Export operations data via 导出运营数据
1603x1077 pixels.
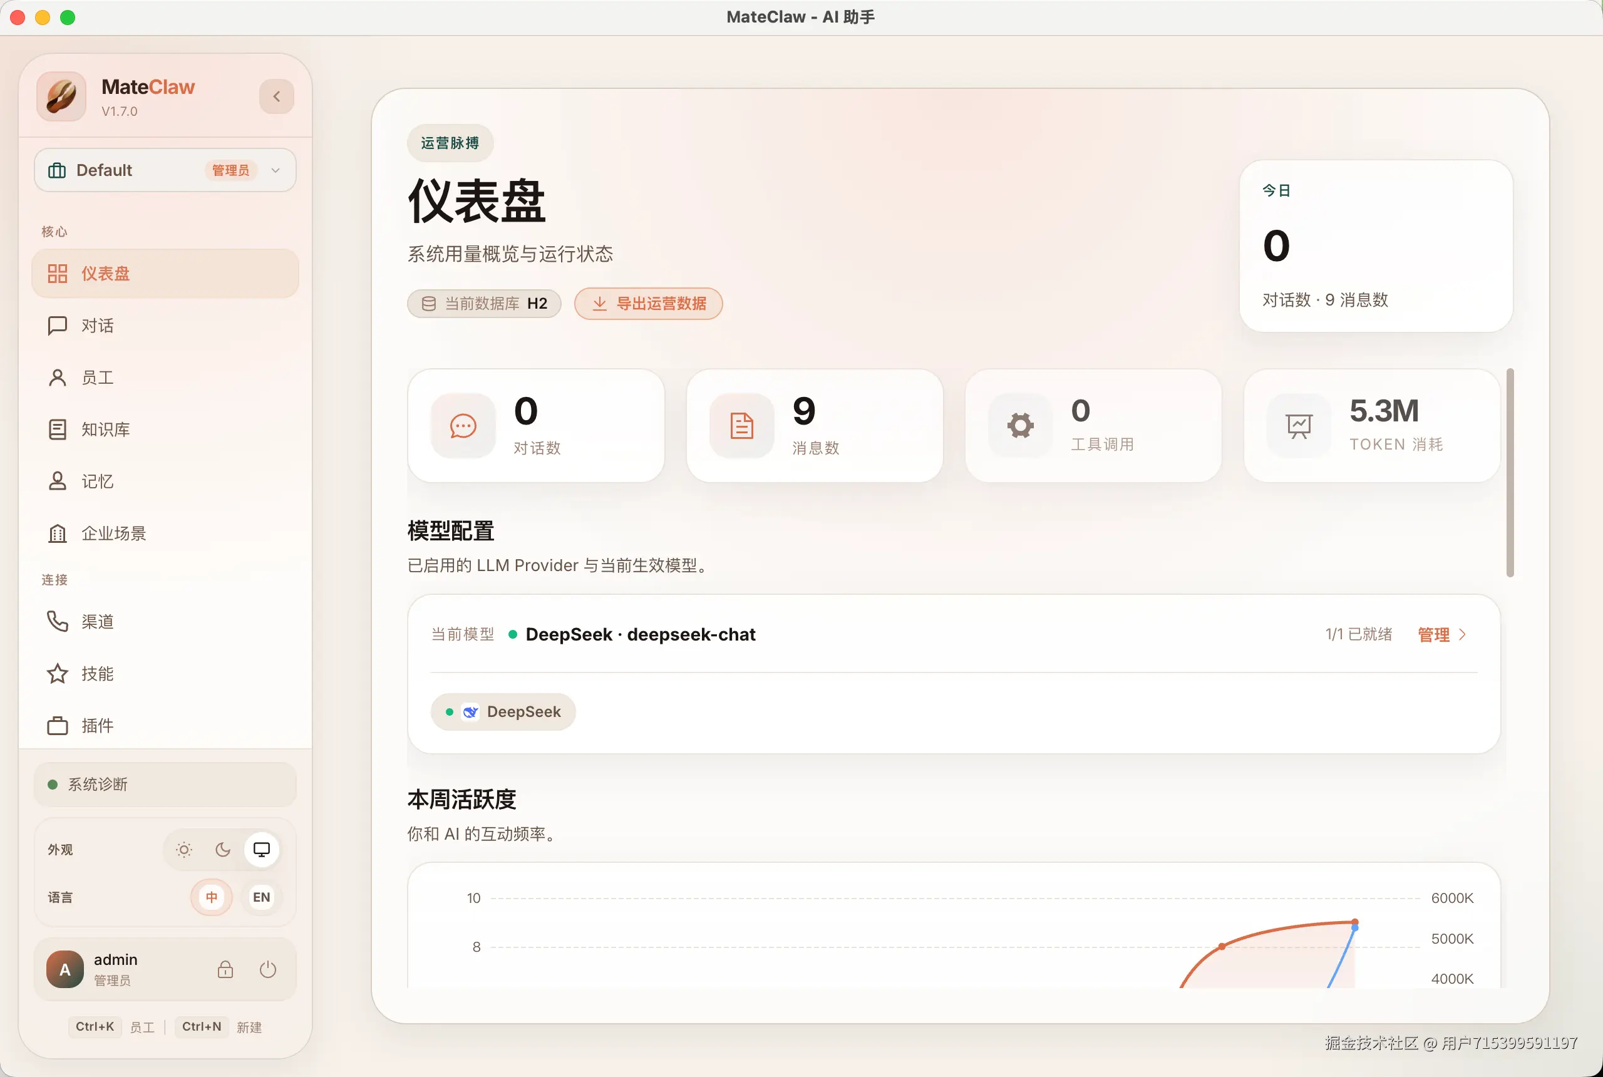[x=648, y=304]
